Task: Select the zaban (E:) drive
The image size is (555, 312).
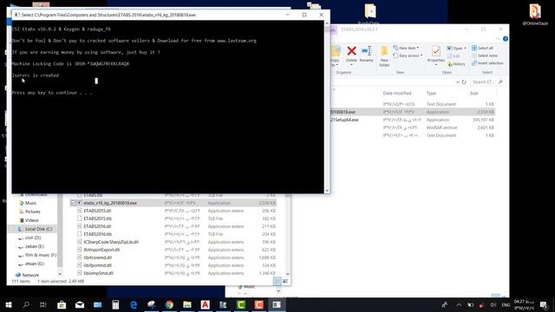Action: point(31,246)
